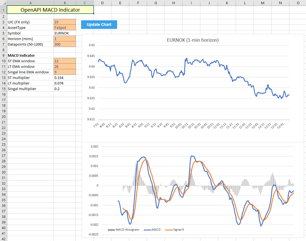The width and height of the screenshot is (306, 241).
Task: Select row 20 header
Action: tap(3, 116)
